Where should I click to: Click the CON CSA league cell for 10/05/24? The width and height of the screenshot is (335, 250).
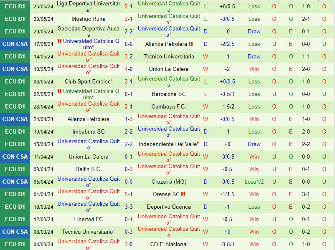15,69
